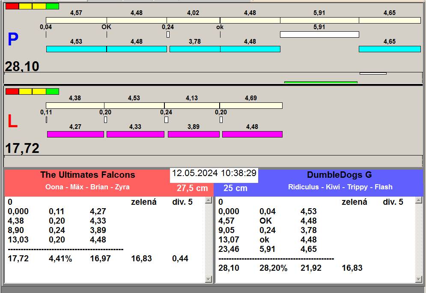Click the 28,10 total time of lane P

pyautogui.click(x=22, y=66)
